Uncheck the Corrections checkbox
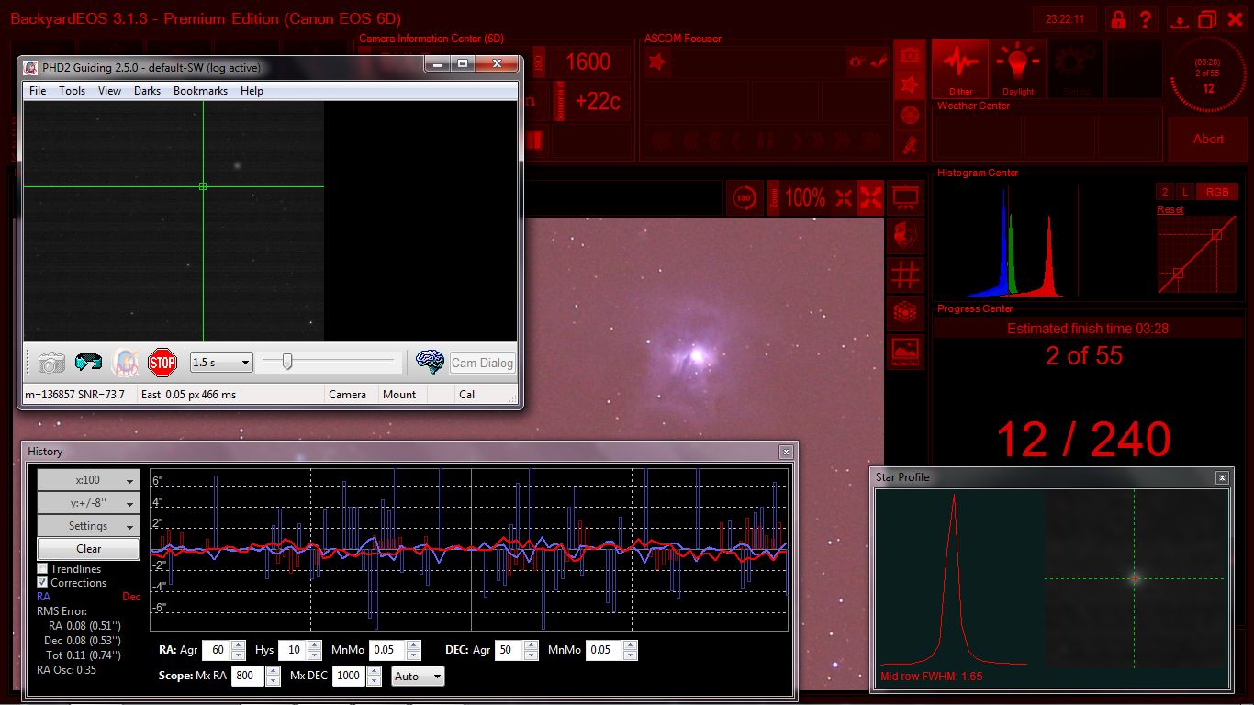 coord(42,583)
